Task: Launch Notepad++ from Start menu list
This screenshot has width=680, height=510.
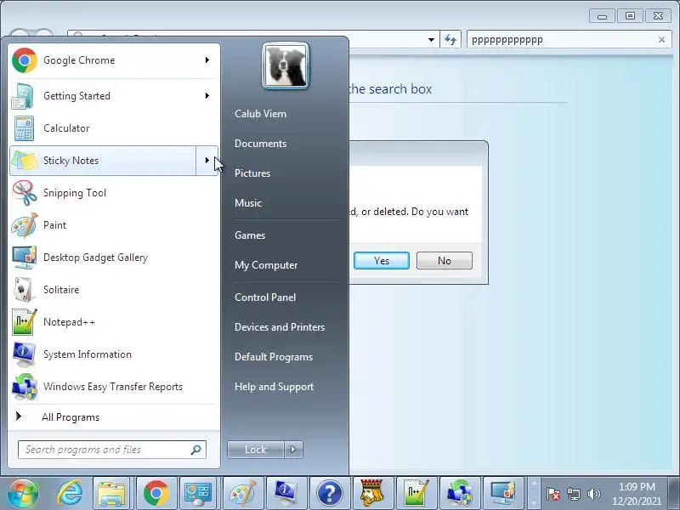Action: click(x=113, y=322)
